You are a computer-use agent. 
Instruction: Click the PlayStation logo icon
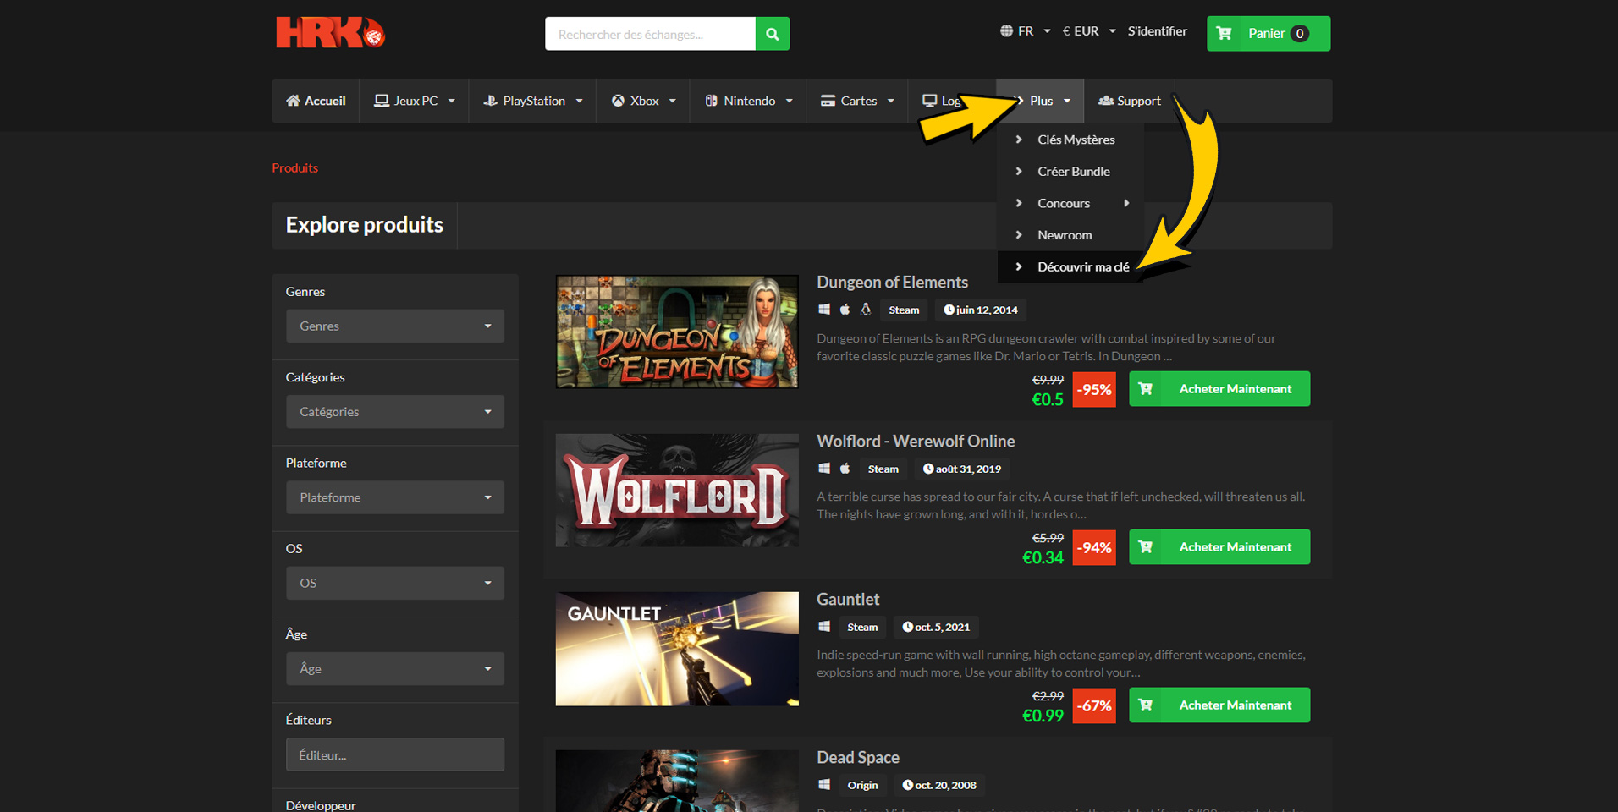click(490, 101)
